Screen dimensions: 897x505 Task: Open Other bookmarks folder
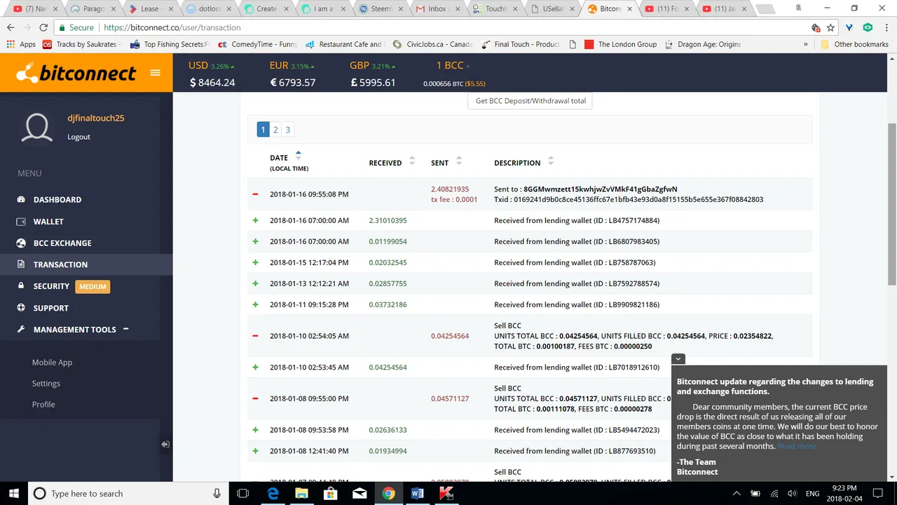pyautogui.click(x=854, y=44)
